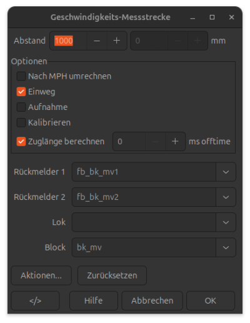Open the Block dropdown arrow
250x323 pixels.
(x=226, y=247)
